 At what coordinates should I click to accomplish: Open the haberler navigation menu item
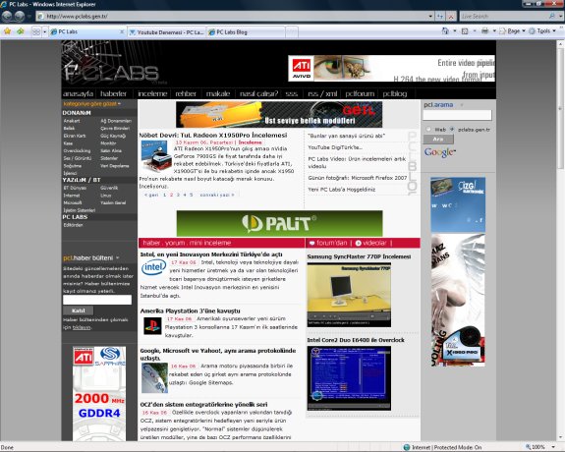coord(114,93)
